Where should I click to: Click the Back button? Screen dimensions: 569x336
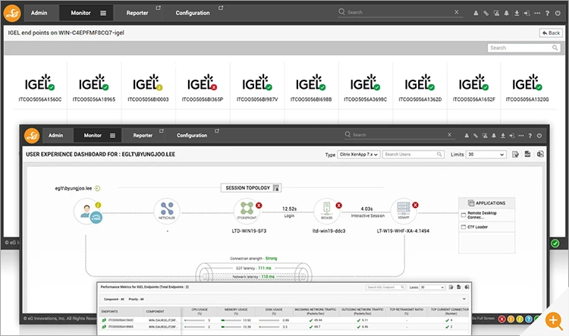click(551, 33)
